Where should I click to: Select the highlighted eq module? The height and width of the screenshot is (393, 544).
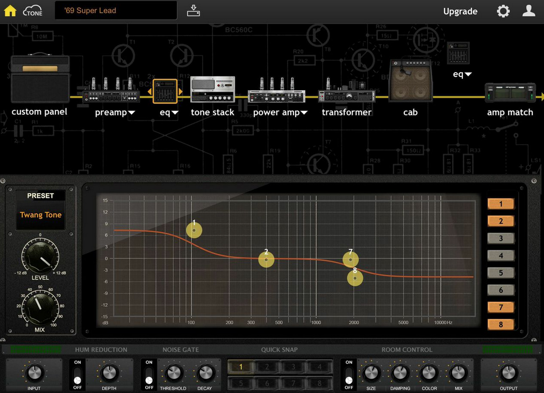[165, 91]
